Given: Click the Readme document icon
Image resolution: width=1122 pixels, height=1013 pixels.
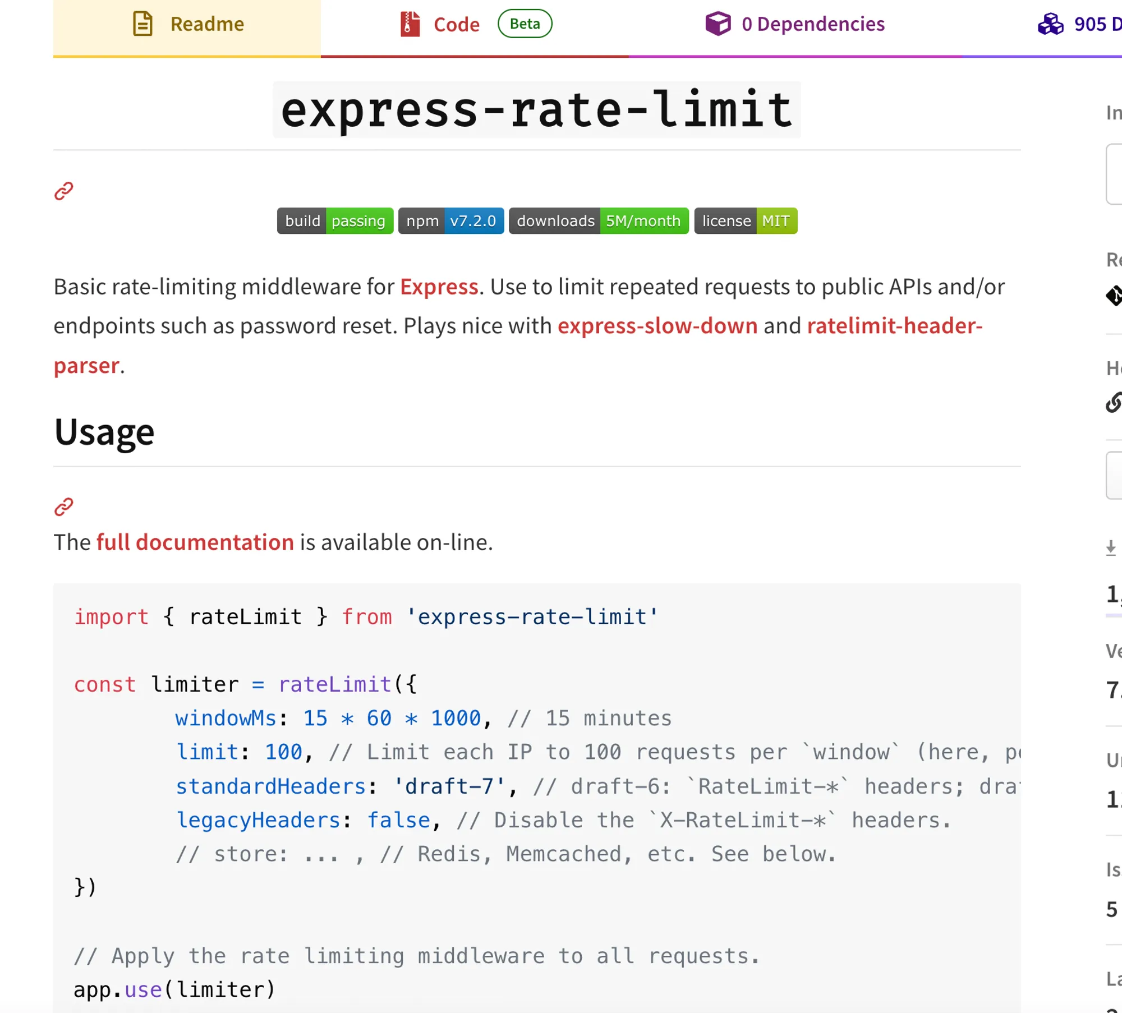Looking at the screenshot, I should [142, 24].
